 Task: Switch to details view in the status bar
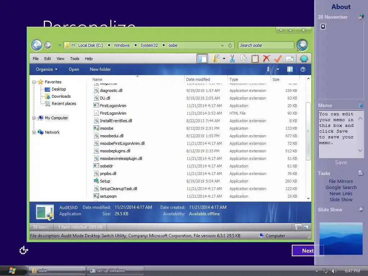click(x=298, y=227)
